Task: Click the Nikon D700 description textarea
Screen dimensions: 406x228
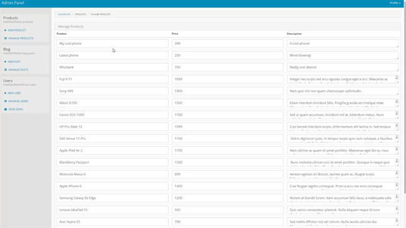Action: (x=343, y=103)
